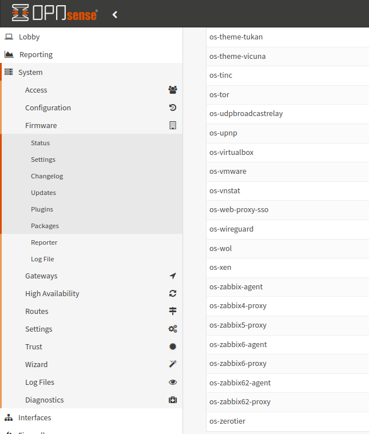Viewport: 369px width, 434px height.
Task: Click the Log Files eye icon
Action: tap(173, 382)
